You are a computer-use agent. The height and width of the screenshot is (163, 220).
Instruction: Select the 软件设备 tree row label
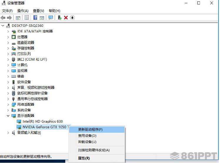pos(24,82)
